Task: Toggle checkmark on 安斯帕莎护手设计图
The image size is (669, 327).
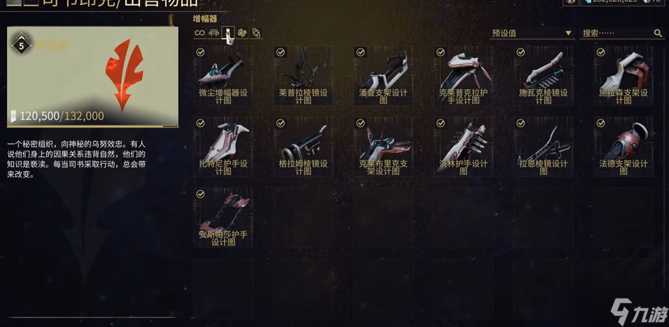Action: tap(200, 194)
